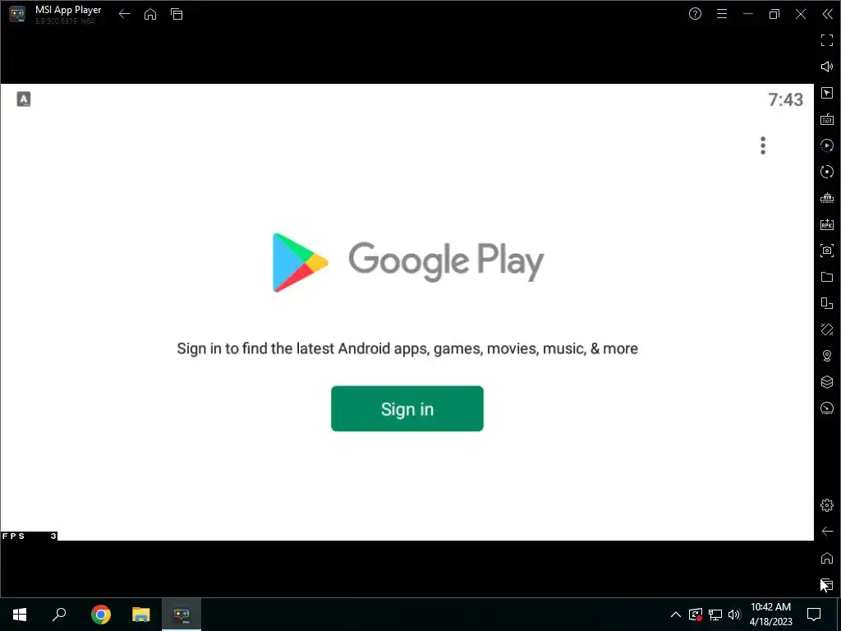Open the sync operations circular icon
841x631 pixels.
826,172
